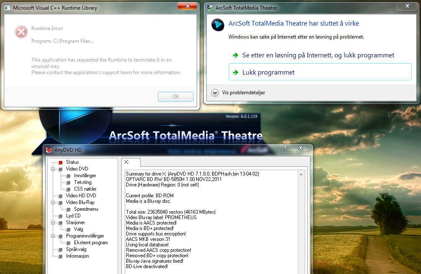
Task: Open Speedmenu under Video Blu-Ray
Action: [86, 209]
